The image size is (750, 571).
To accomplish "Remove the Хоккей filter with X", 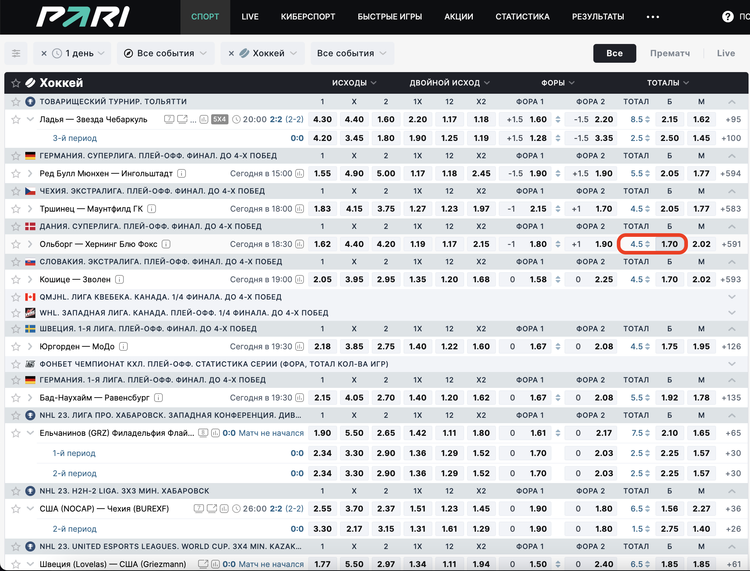I will (x=231, y=53).
